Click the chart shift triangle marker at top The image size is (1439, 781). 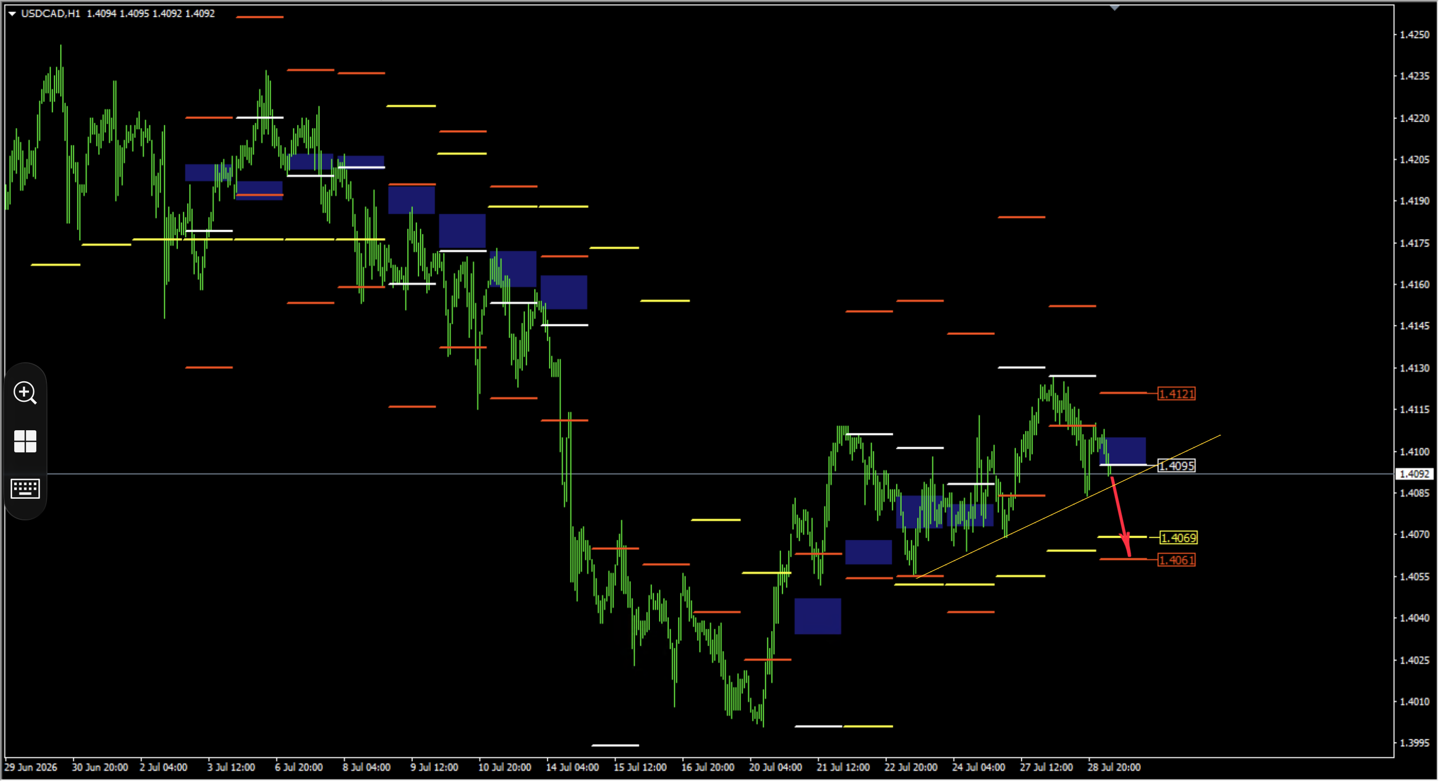point(1115,8)
